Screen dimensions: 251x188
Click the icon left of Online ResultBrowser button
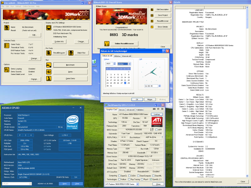tap(107, 44)
